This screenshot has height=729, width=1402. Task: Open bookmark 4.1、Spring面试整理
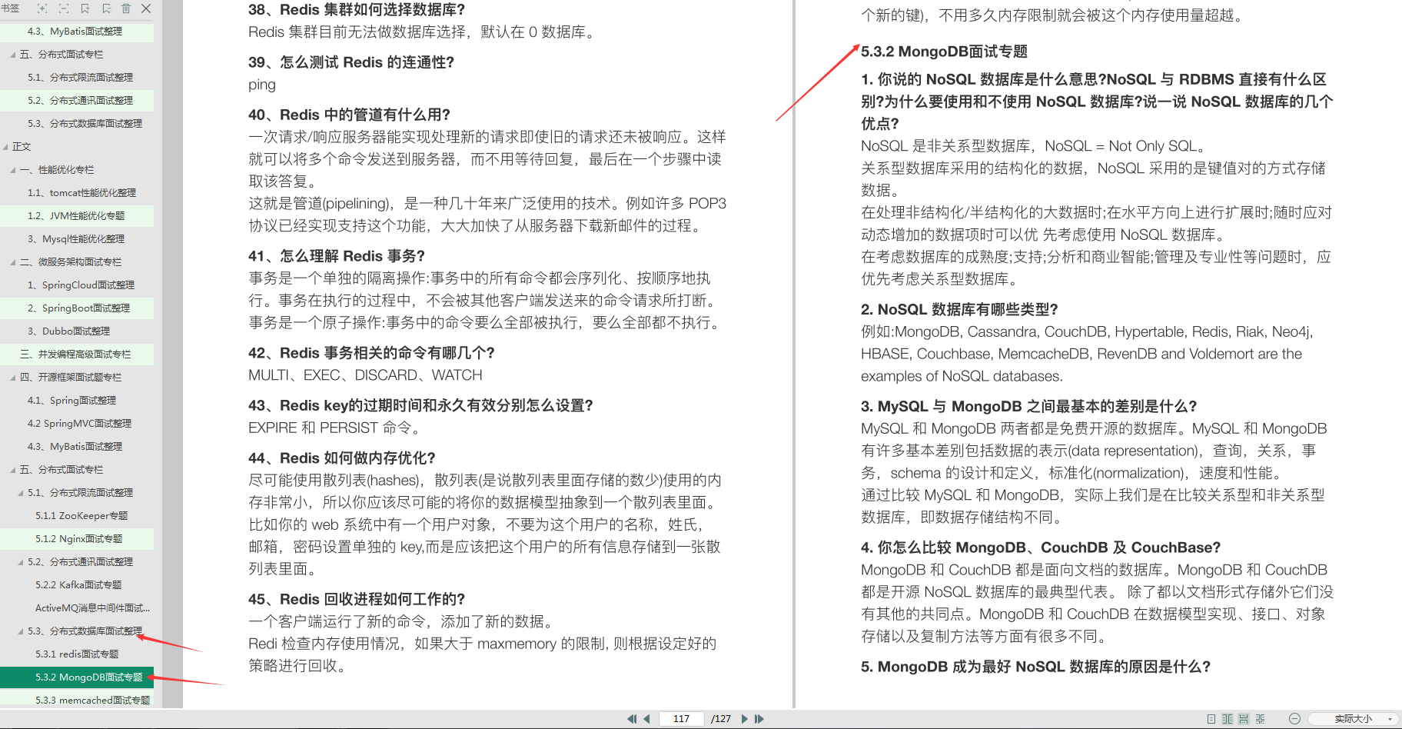pos(71,401)
